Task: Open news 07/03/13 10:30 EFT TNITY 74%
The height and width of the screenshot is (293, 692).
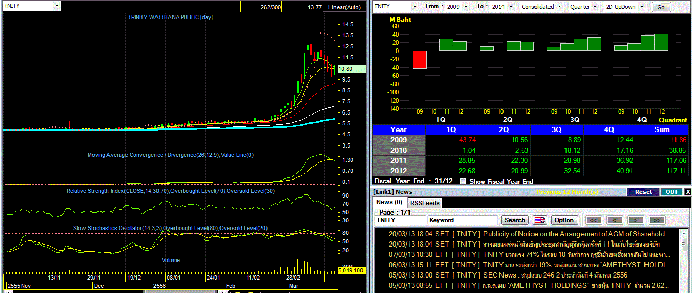Action: tap(528, 254)
